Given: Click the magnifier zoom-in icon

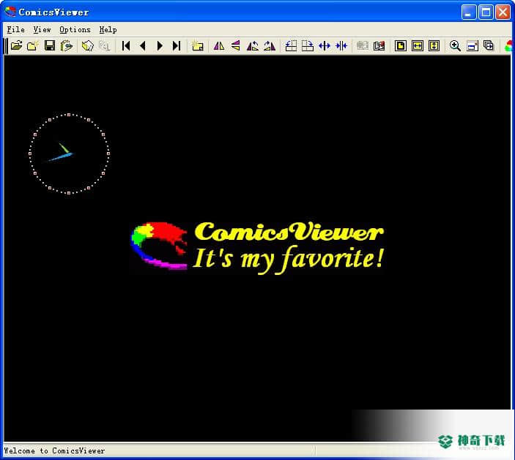Looking at the screenshot, I should (455, 45).
